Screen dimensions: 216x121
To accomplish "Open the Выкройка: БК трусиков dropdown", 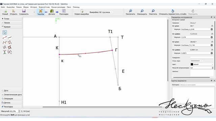I will 101,12.
